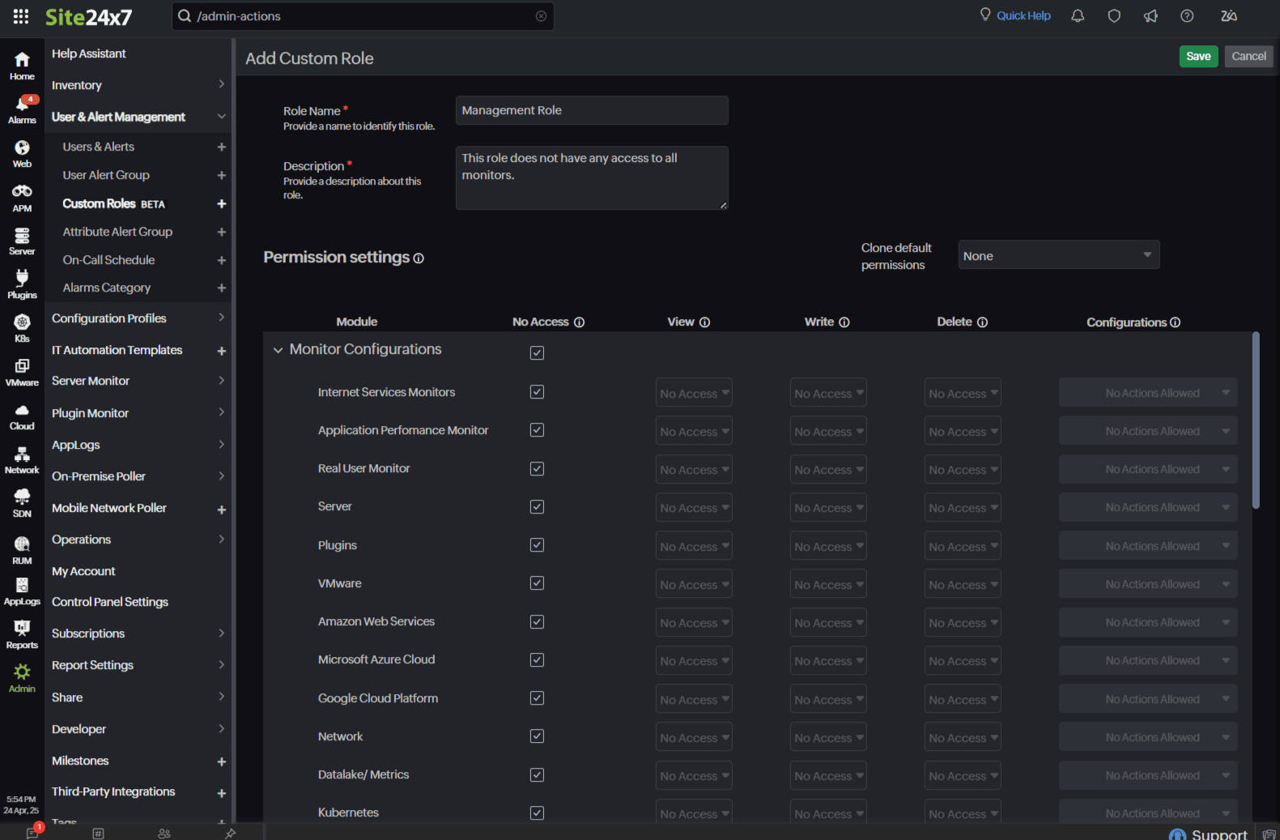
Task: Open the Reports section icon
Action: pyautogui.click(x=22, y=635)
